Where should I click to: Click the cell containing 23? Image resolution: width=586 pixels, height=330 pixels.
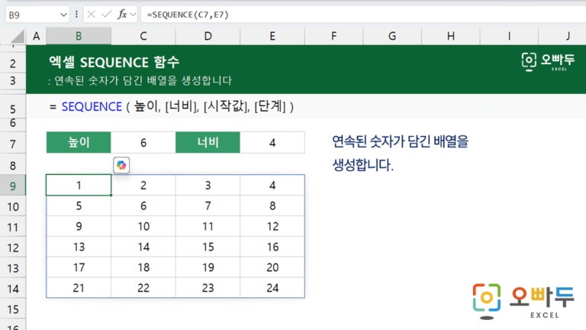[208, 288]
